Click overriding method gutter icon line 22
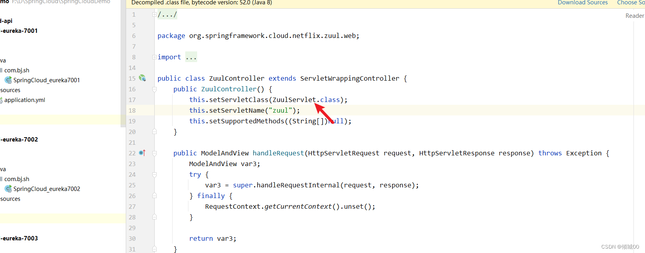Image resolution: width=645 pixels, height=253 pixels. tap(142, 153)
